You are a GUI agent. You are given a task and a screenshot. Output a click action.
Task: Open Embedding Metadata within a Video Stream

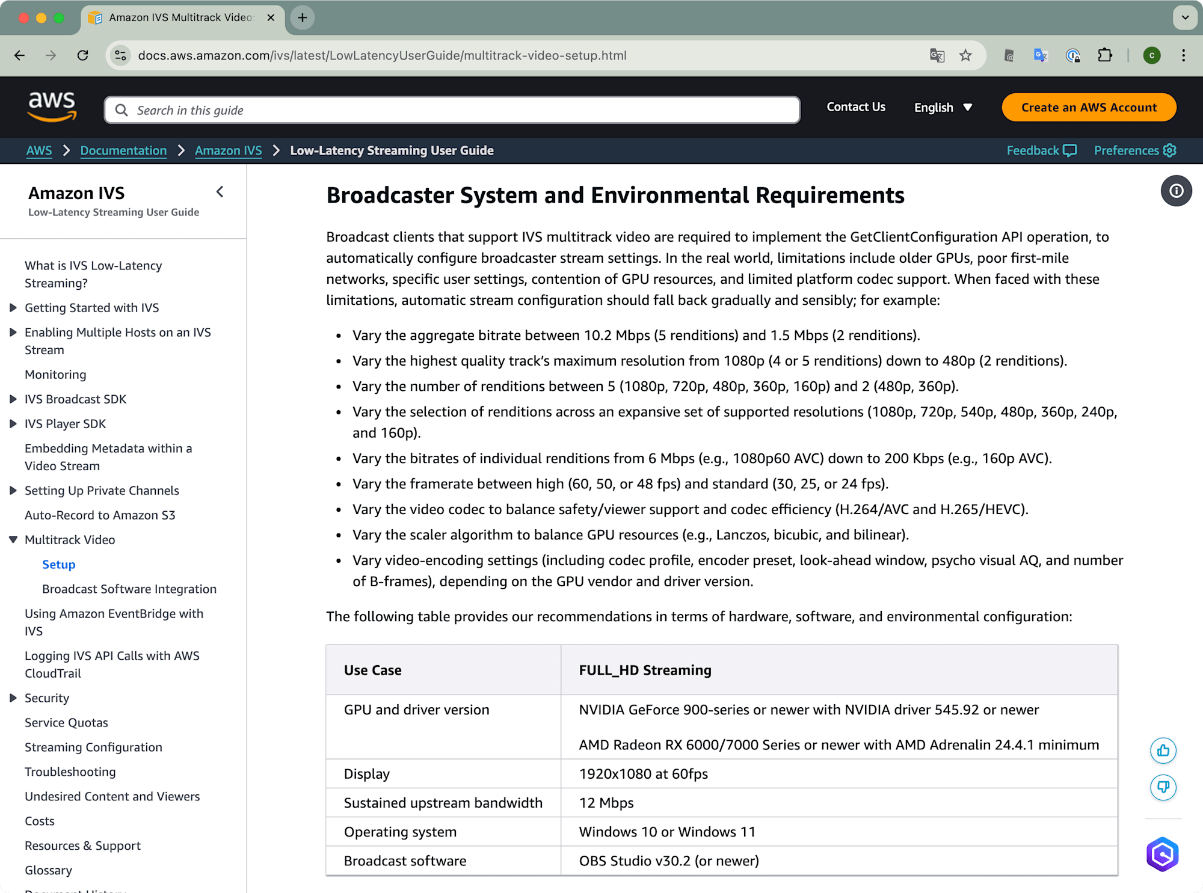(108, 457)
